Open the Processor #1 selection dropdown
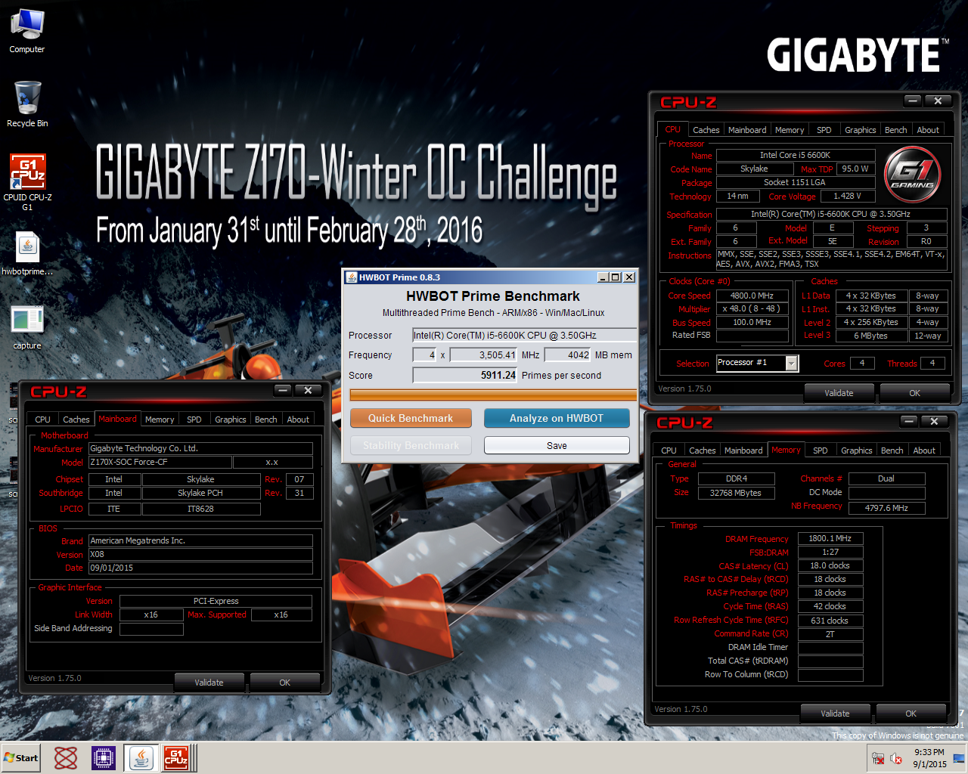The width and height of the screenshot is (968, 774). coord(792,364)
